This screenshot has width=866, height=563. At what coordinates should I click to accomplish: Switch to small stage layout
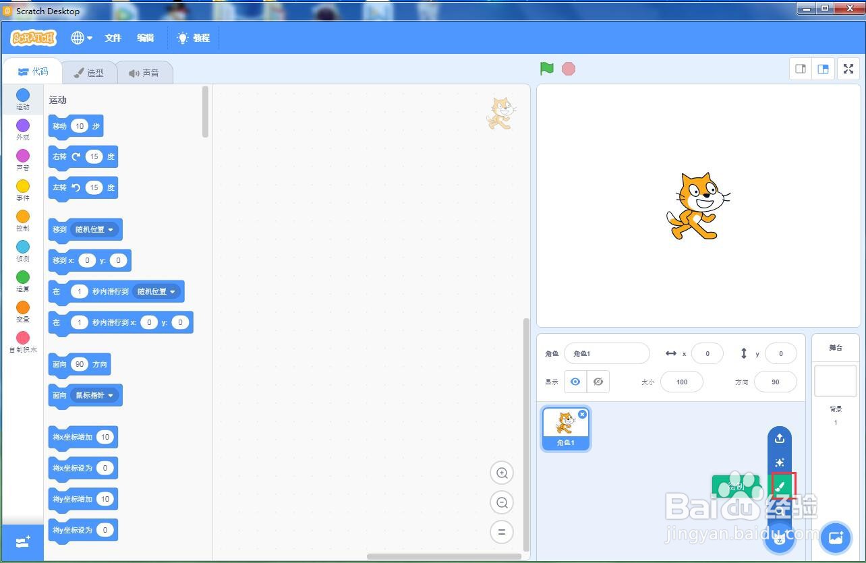point(801,69)
